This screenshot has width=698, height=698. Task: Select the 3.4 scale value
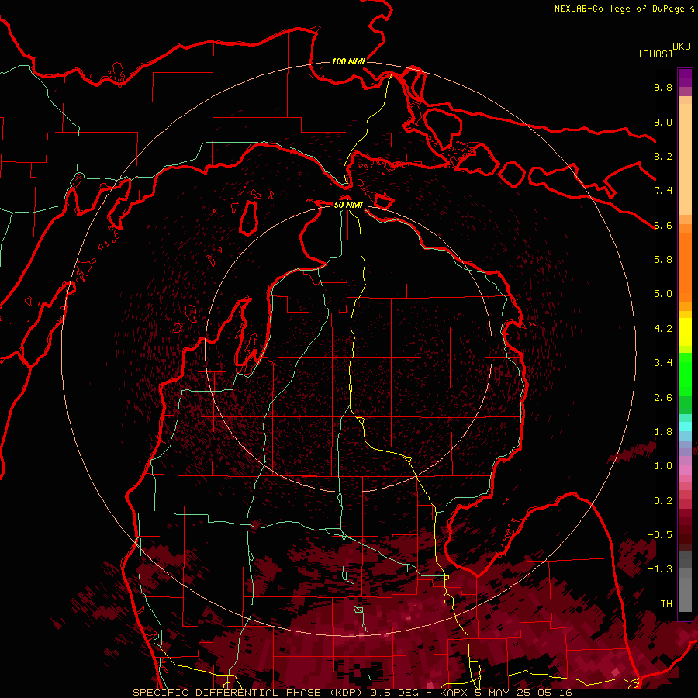click(663, 363)
